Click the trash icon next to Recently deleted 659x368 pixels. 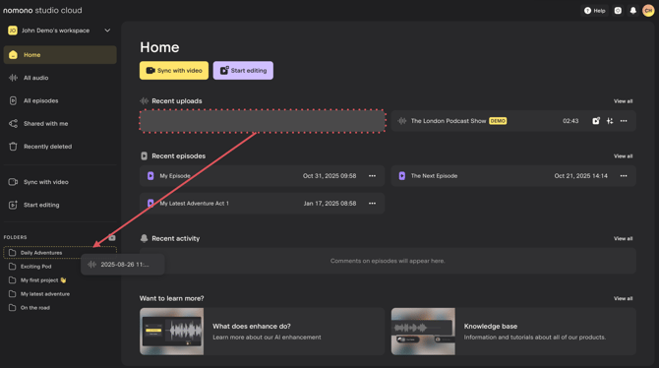(x=13, y=147)
